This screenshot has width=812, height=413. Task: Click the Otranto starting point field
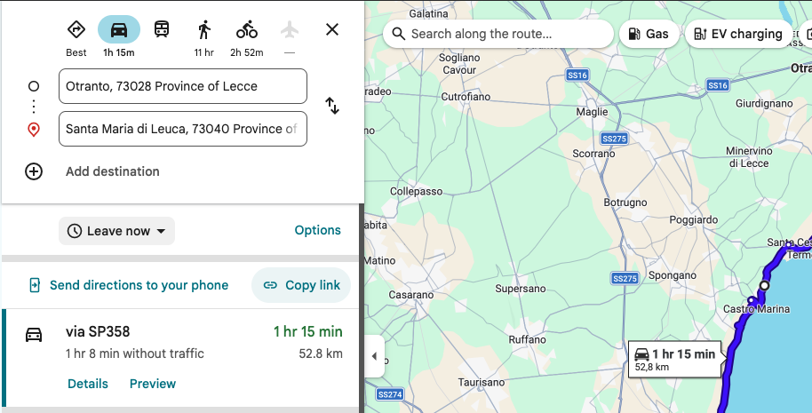click(x=183, y=86)
